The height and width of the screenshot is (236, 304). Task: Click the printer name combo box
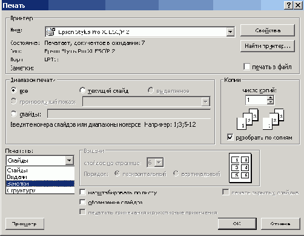coord(140,32)
